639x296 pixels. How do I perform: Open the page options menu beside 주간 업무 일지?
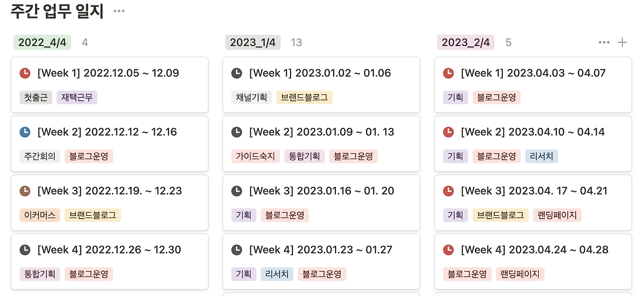coord(118,11)
